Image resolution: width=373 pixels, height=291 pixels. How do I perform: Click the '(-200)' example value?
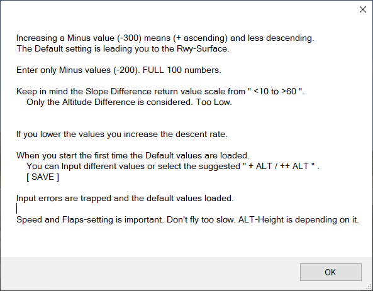[x=127, y=70]
